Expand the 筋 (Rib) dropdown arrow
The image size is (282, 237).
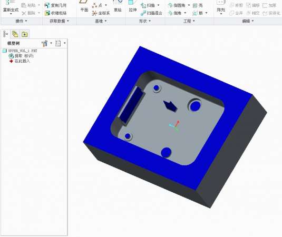pos(206,13)
